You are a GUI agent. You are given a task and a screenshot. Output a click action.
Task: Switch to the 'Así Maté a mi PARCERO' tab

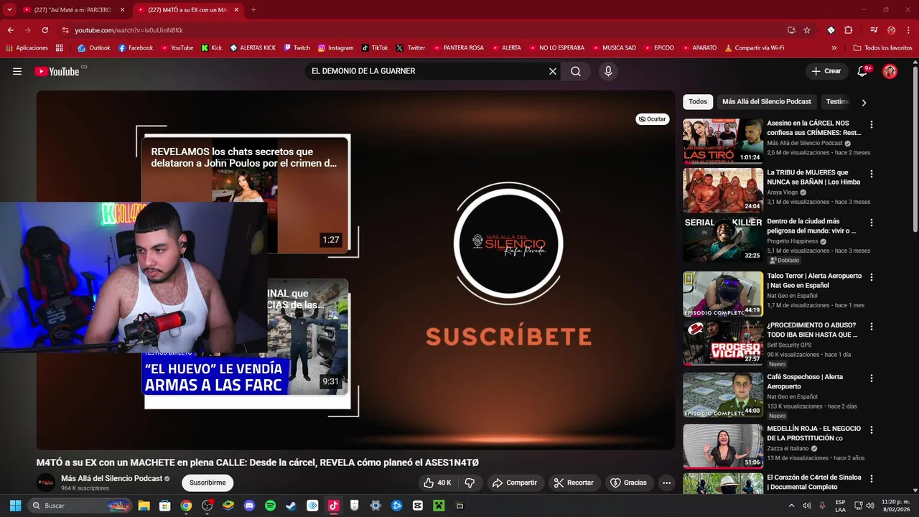(x=74, y=10)
